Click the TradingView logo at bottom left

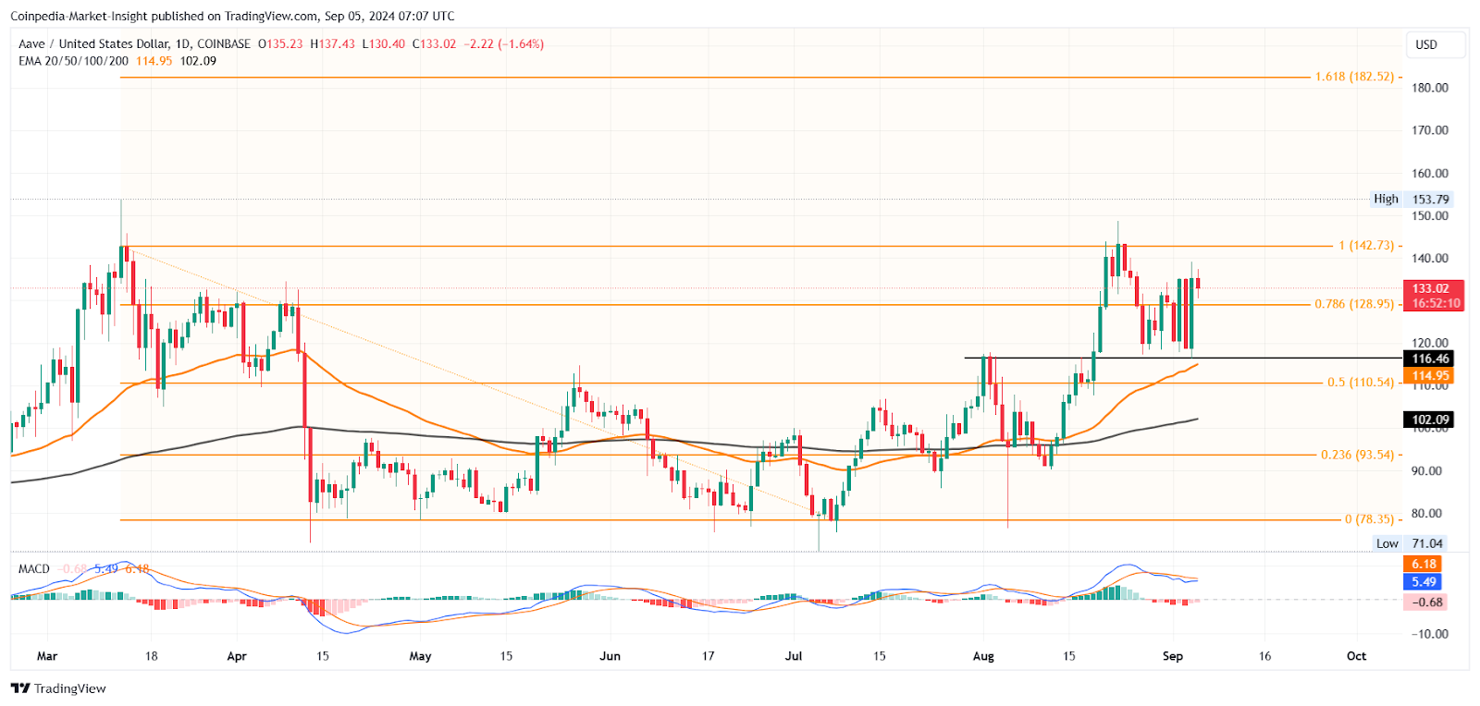point(58,688)
